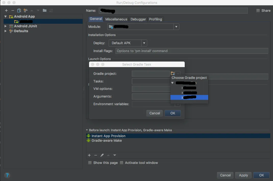Click the Gradle project input field
Viewport: 273px width, 181px height.
[x=151, y=74]
